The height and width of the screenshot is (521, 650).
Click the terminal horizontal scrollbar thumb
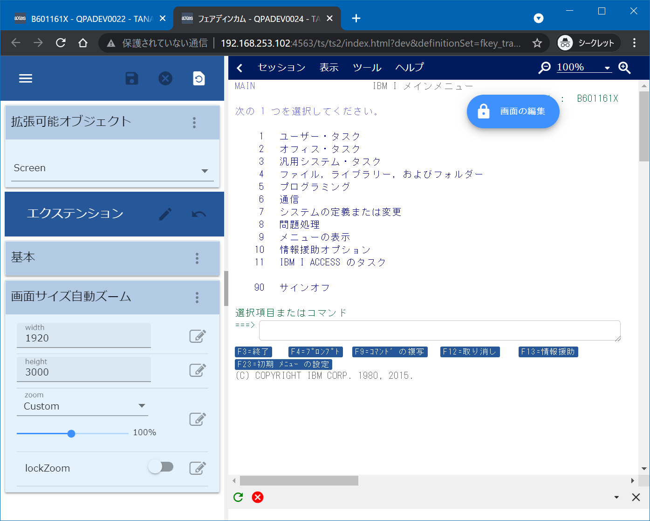(x=299, y=480)
